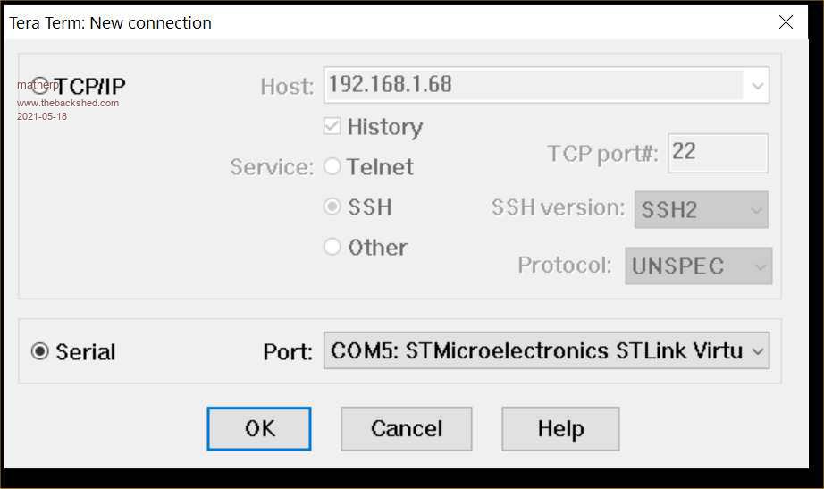
Task: Click the History label text
Action: pyautogui.click(x=384, y=127)
